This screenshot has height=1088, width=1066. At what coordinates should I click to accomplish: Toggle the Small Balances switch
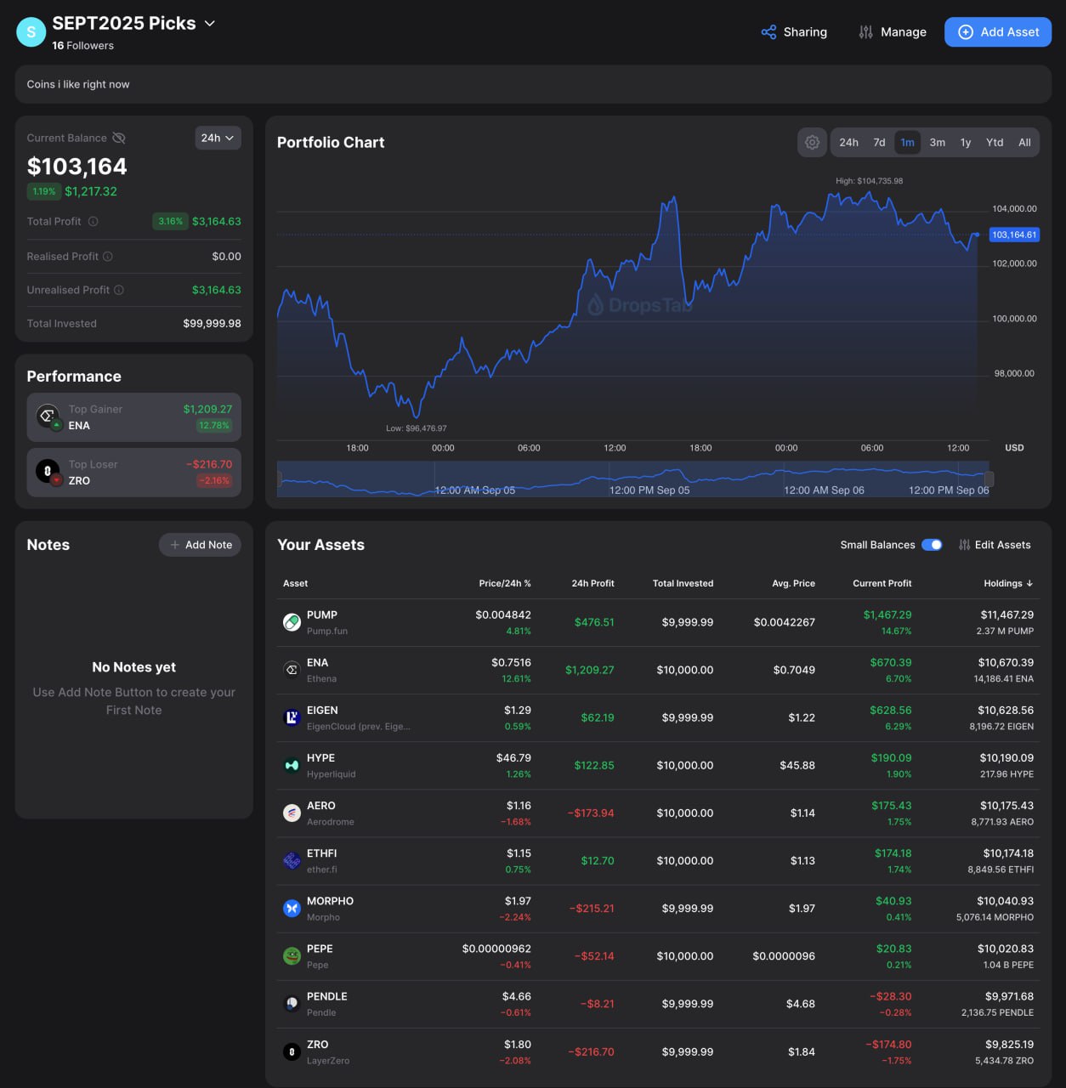(x=932, y=545)
